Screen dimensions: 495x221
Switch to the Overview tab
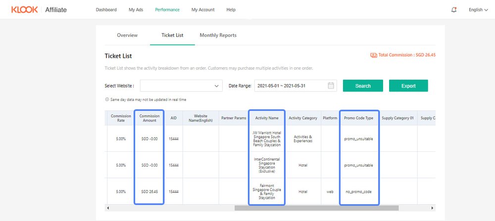coord(127,35)
